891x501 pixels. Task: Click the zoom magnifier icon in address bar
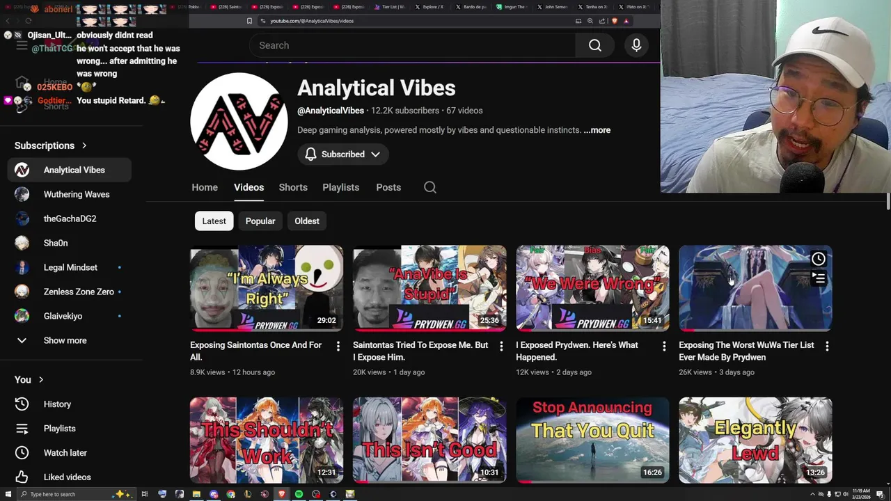(x=590, y=21)
